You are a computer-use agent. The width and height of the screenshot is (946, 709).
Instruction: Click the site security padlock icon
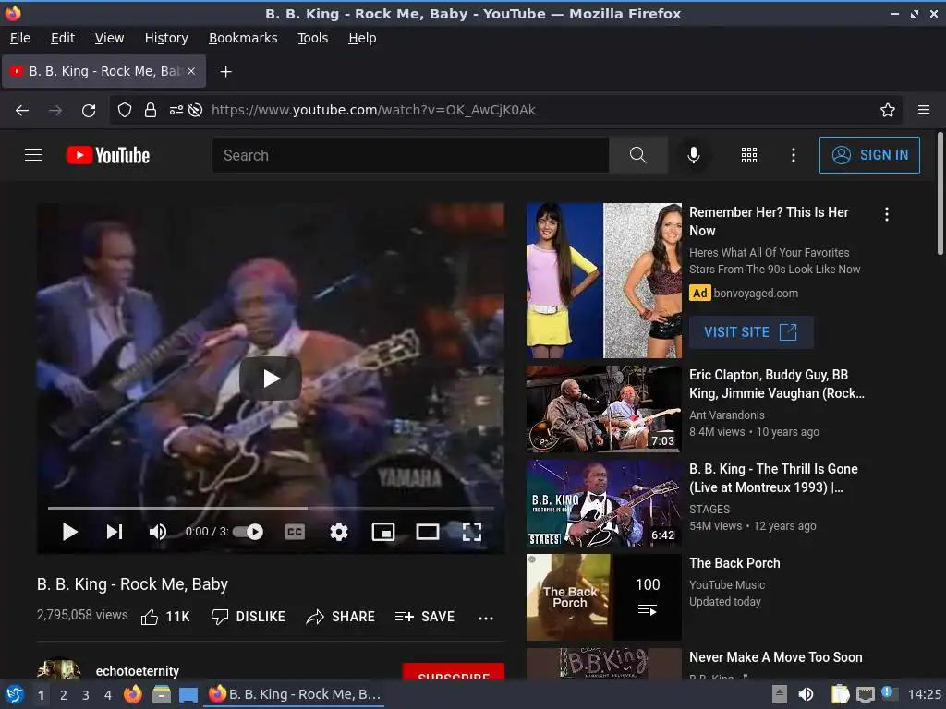[151, 111]
